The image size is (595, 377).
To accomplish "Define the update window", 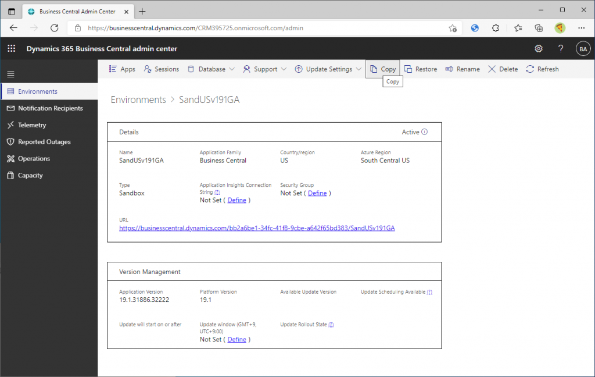I will click(237, 339).
